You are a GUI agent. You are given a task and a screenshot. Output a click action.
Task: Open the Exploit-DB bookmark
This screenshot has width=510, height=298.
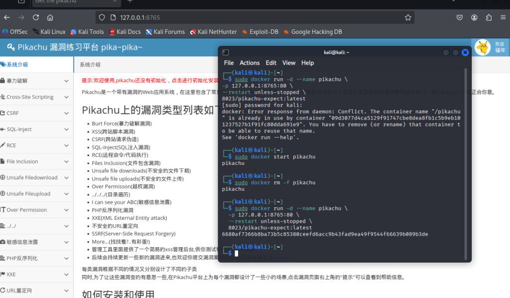(x=260, y=32)
